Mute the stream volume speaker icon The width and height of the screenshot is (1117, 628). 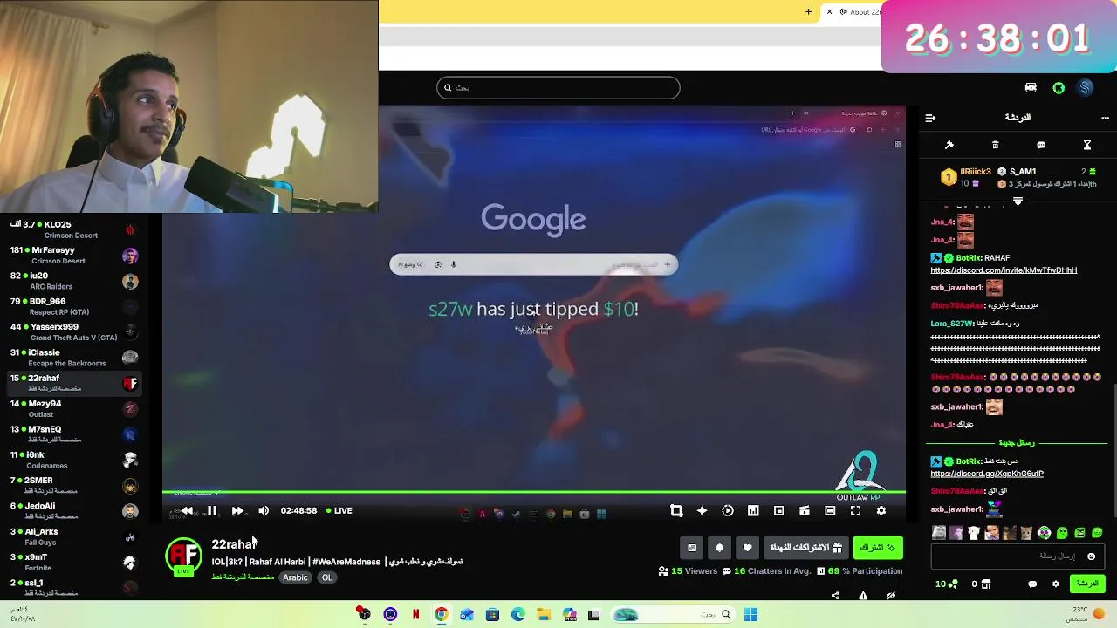tap(264, 511)
